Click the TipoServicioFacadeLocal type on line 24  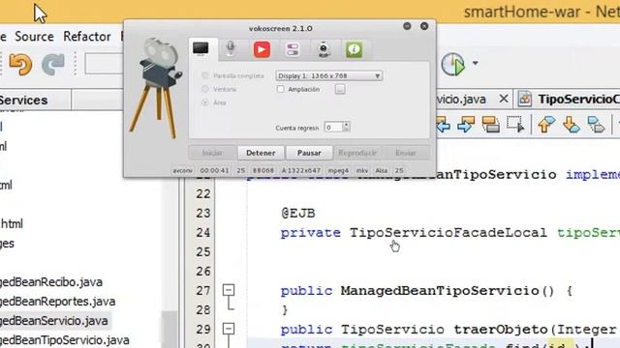tap(448, 233)
